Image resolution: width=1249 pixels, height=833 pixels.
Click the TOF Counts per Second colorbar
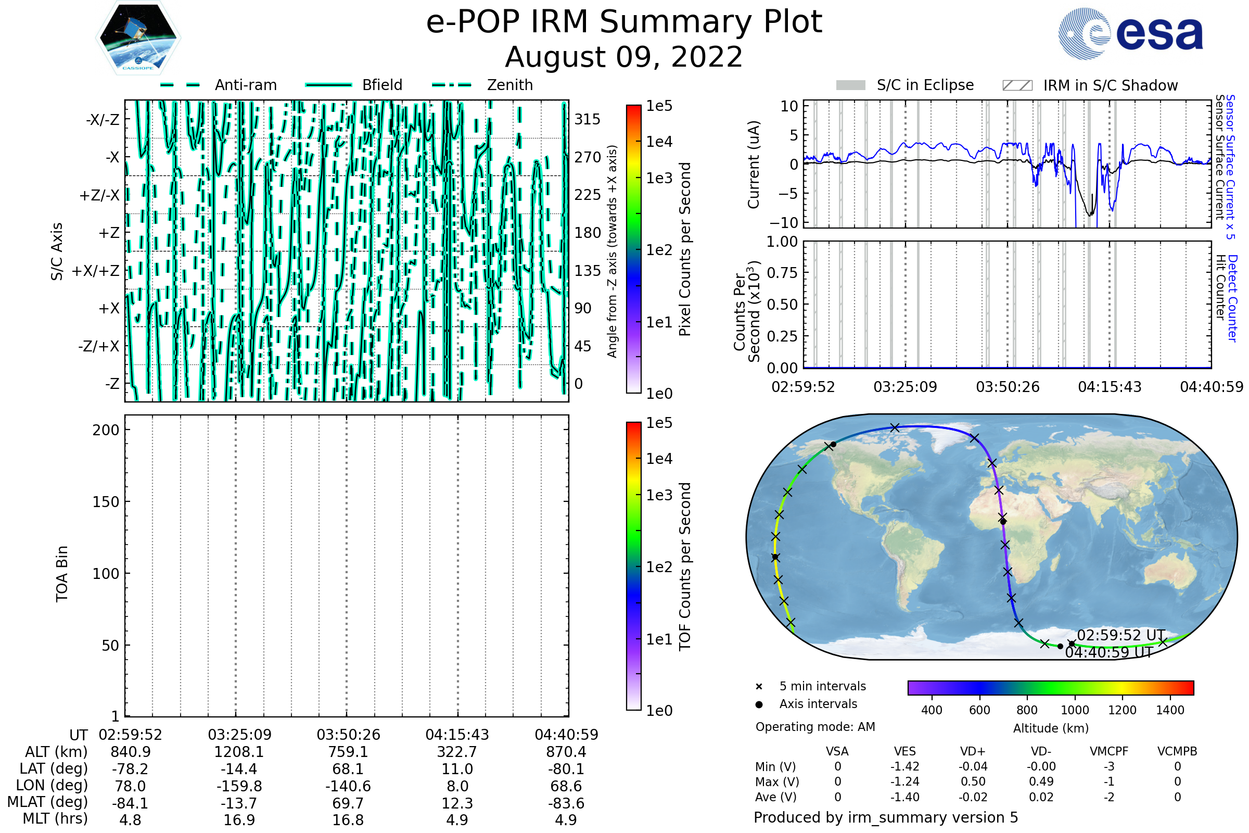(633, 566)
